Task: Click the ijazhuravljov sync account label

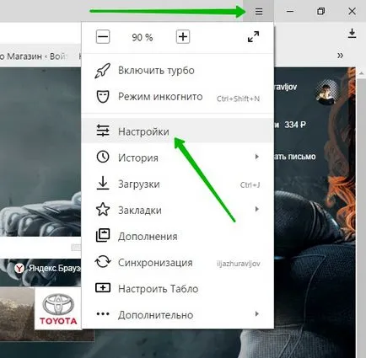Action: 239,264
